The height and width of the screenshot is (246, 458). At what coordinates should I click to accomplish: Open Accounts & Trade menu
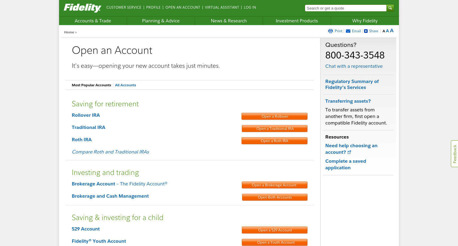[93, 21]
